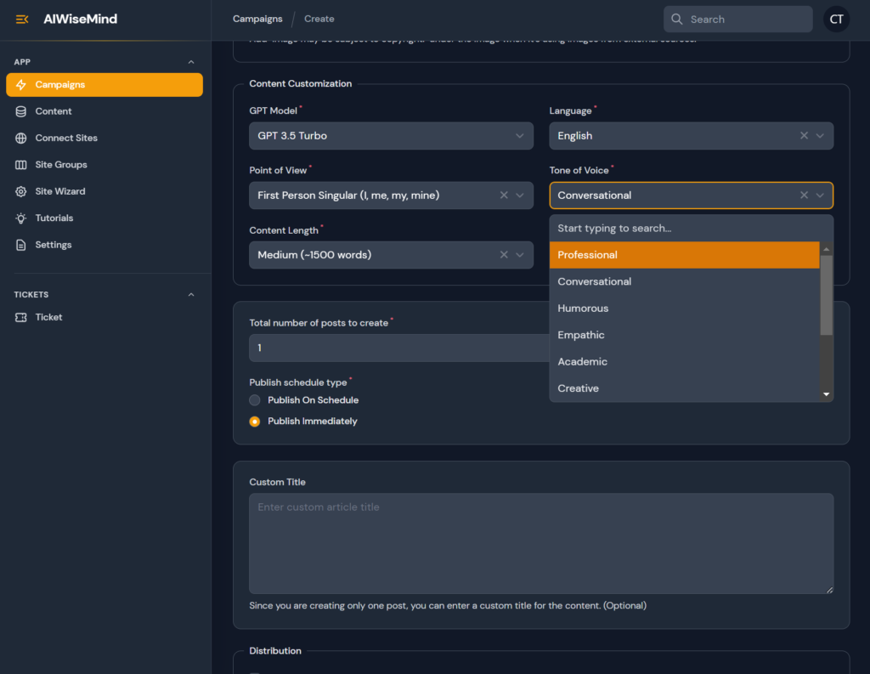Viewport: 870px width, 674px height.
Task: Choose Humorous from tone of voice list
Action: pos(583,309)
